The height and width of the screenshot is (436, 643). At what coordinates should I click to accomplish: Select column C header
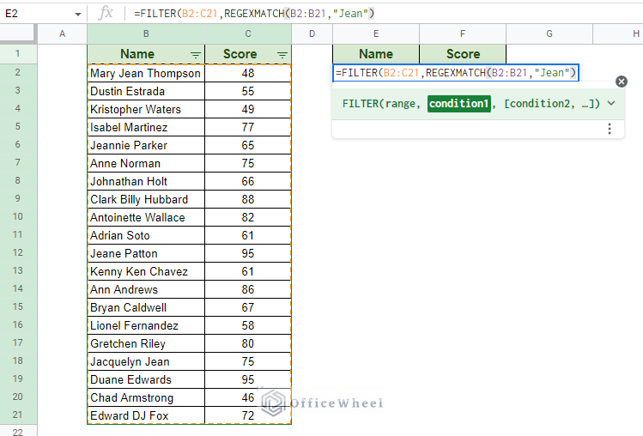(248, 33)
